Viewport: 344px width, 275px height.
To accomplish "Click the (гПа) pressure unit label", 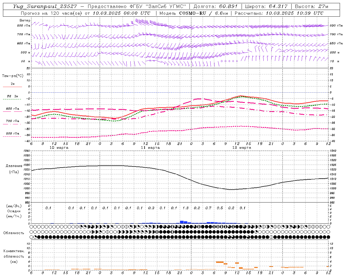I will pyautogui.click(x=14, y=172).
